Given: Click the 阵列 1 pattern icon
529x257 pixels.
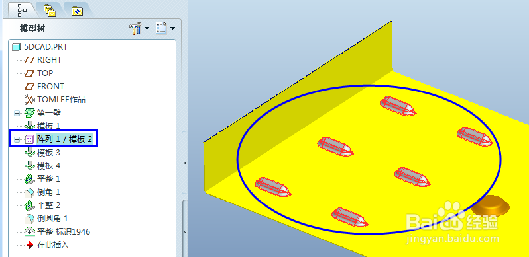Looking at the screenshot, I should 30,139.
